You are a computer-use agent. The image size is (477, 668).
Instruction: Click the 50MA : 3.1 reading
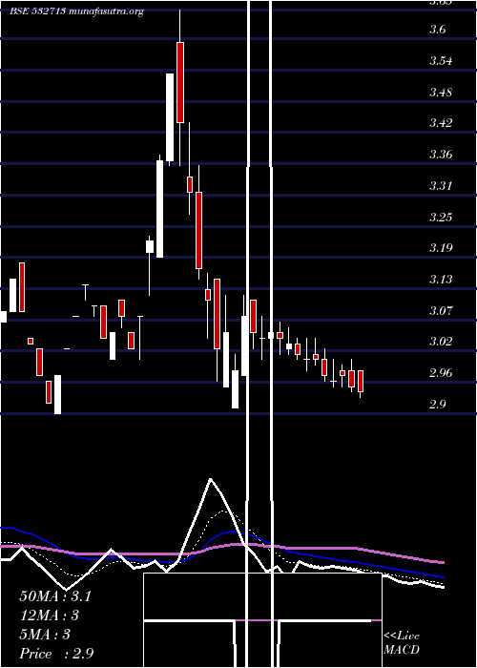55,596
